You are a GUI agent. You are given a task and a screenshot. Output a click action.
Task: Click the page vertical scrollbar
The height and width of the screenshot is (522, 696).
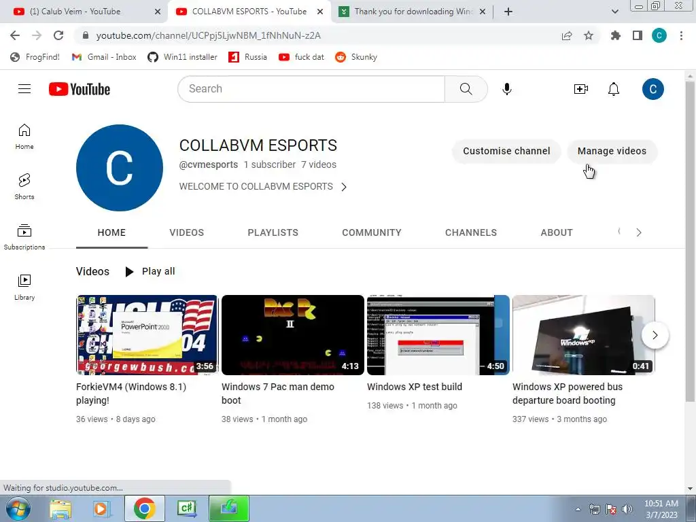pyautogui.click(x=691, y=242)
